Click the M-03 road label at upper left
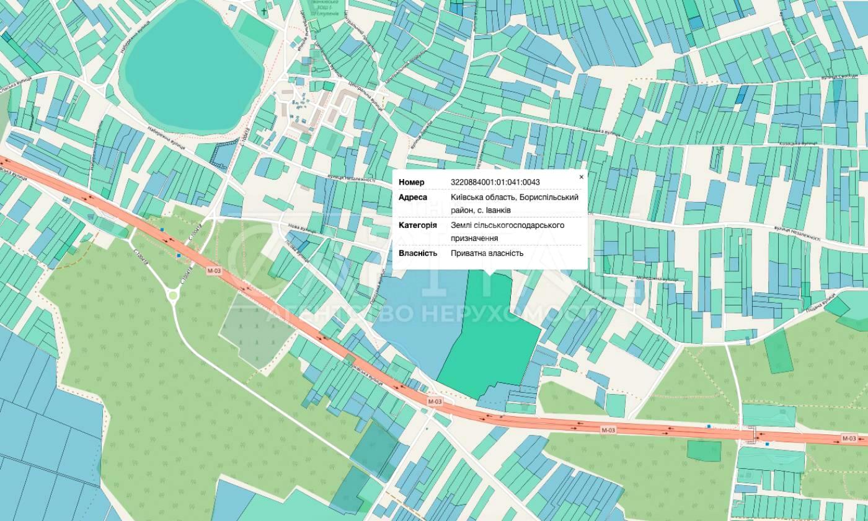The width and height of the screenshot is (868, 521). [215, 271]
